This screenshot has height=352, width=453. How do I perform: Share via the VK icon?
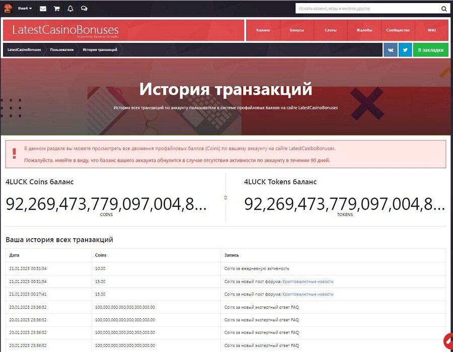391,50
